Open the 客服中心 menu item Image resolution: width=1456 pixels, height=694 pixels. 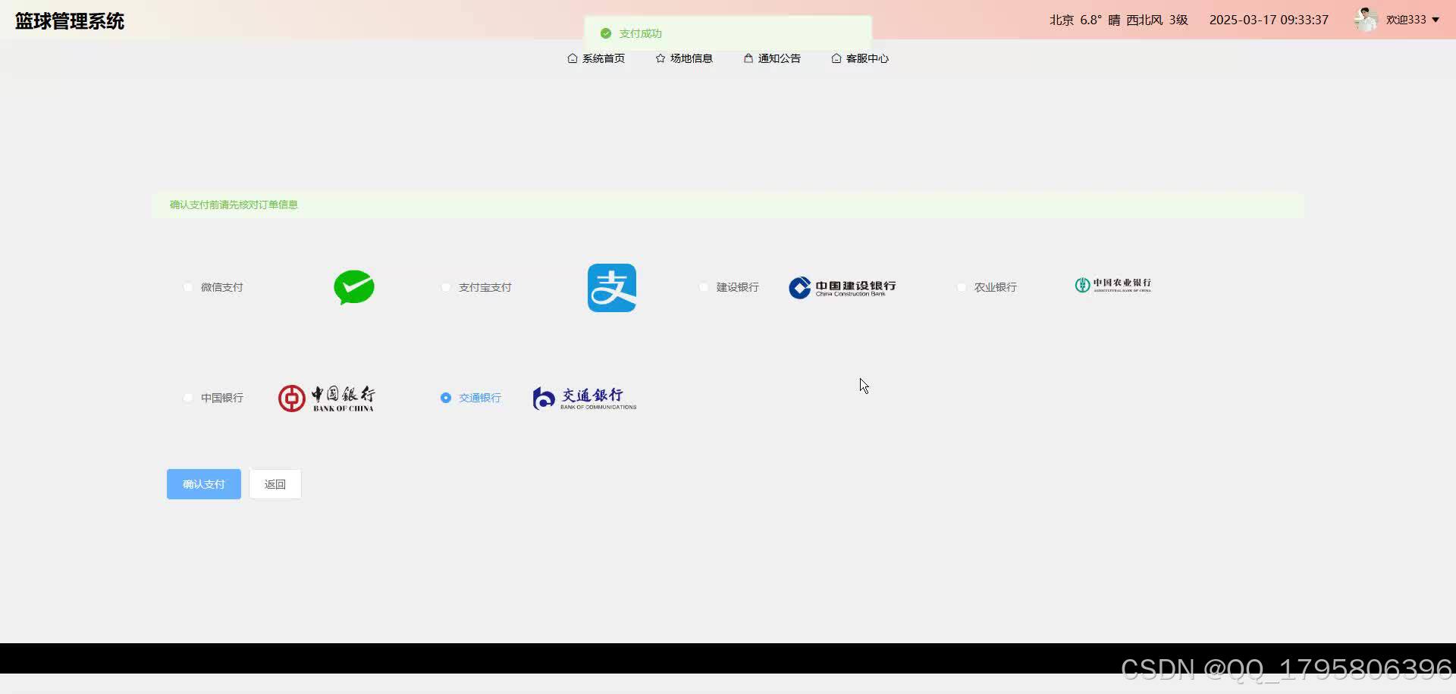tap(860, 58)
